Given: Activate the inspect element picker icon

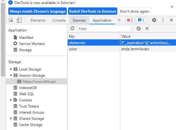Looking at the screenshot, I should click(11, 20).
